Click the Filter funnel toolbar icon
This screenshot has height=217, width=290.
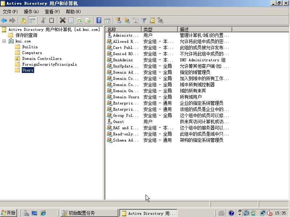144,21
